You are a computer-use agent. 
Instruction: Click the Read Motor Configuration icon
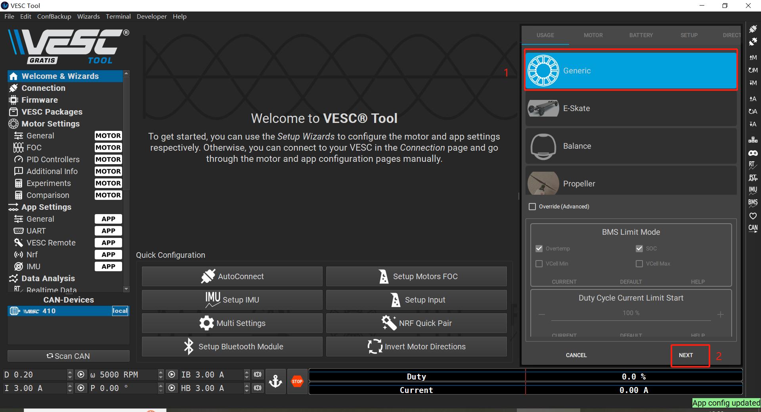(x=753, y=57)
